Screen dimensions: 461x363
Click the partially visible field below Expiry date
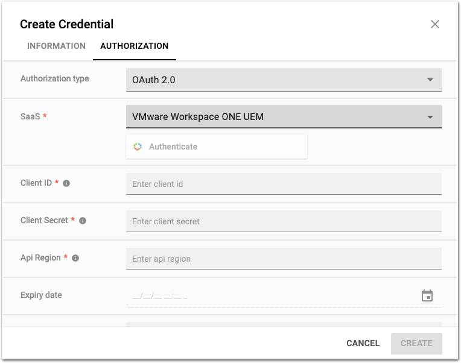click(x=284, y=324)
